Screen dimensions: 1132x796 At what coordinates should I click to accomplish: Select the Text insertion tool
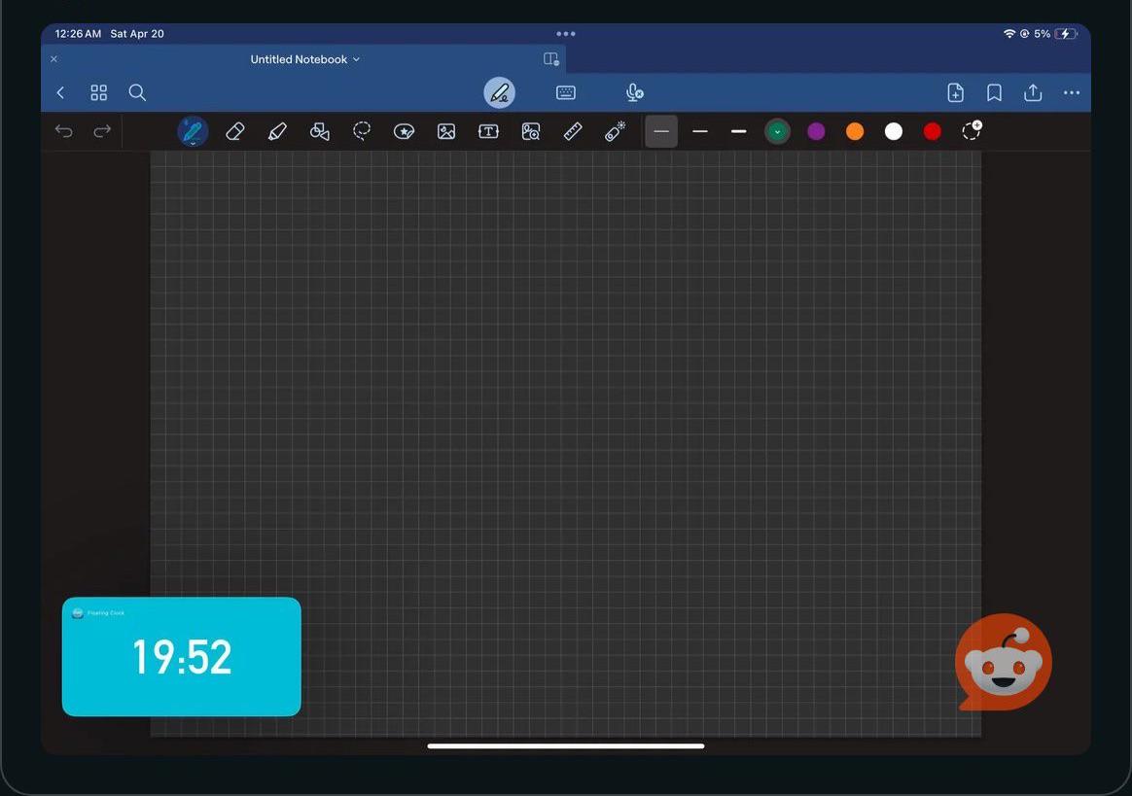pos(487,130)
